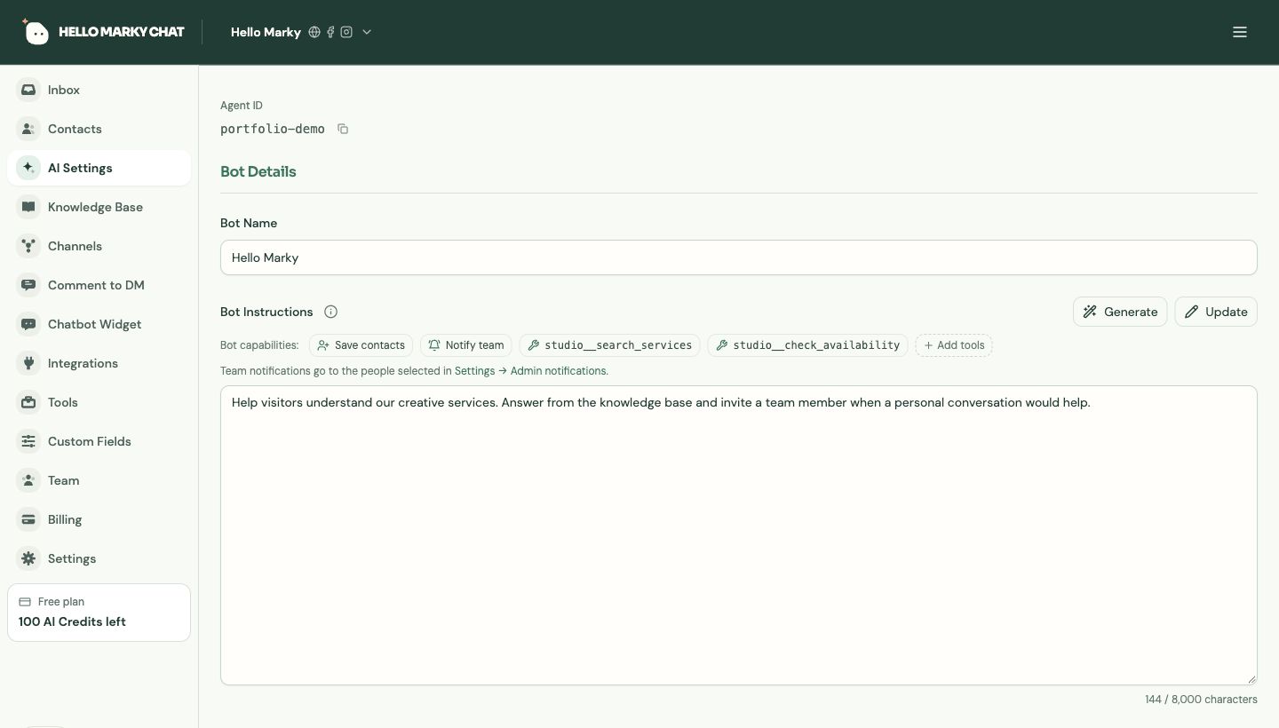Expand the Hello Marky workspace dropdown
Viewport: 1279px width, 728px height.
[367, 32]
